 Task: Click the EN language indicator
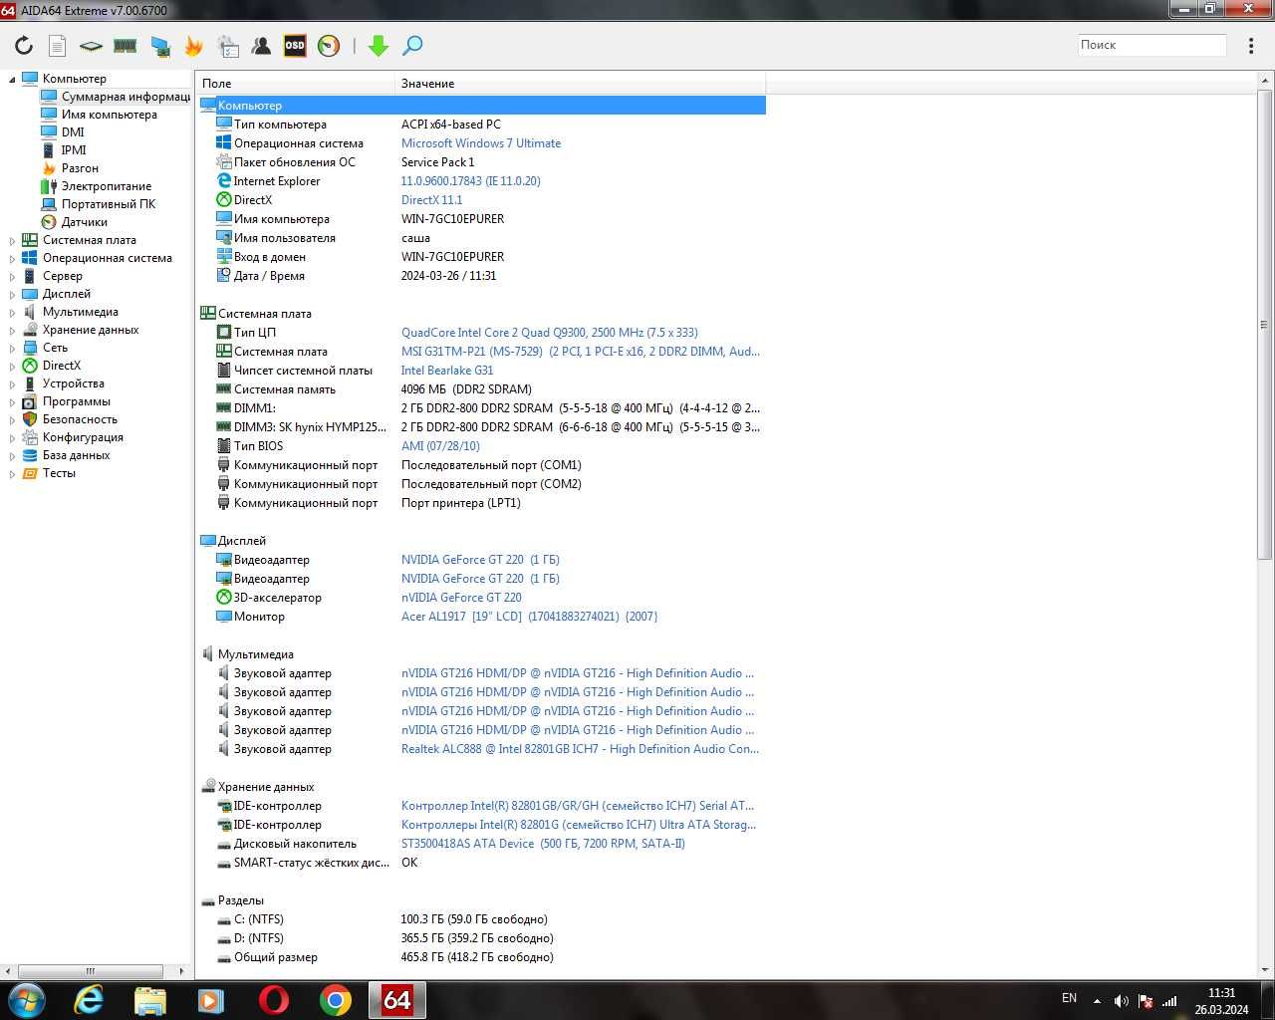1069,997
